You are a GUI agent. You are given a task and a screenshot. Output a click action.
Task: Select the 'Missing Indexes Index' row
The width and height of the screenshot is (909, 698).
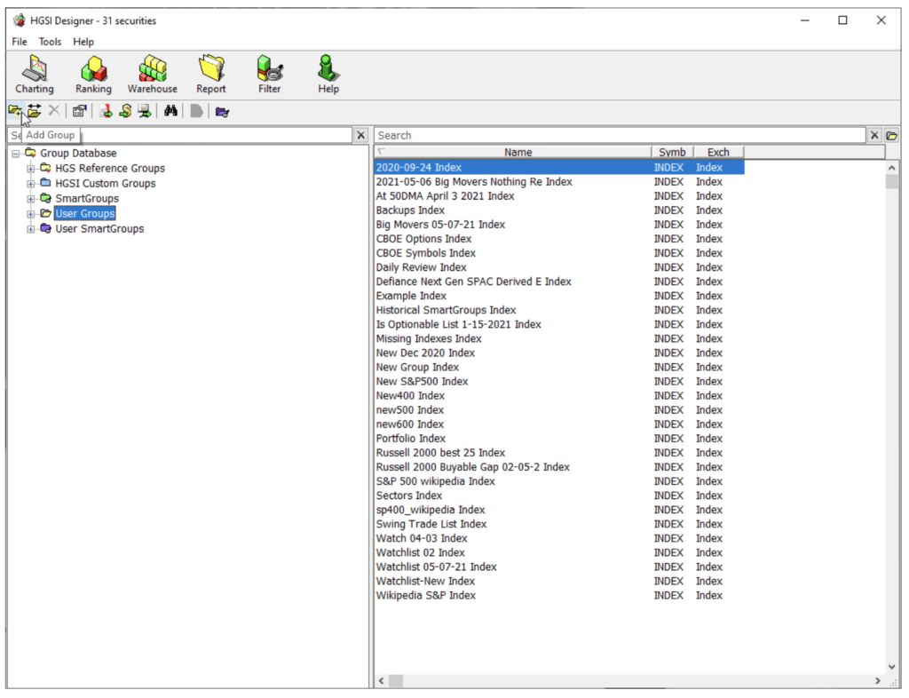coord(559,338)
